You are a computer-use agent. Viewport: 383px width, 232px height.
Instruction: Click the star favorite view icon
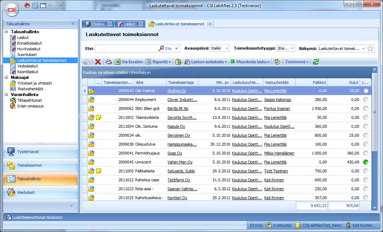[370, 49]
